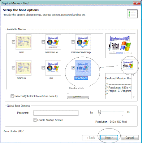This screenshot has height=144, width=142.
Task: Select the mn menu thumbnail
Action: coord(53,68)
